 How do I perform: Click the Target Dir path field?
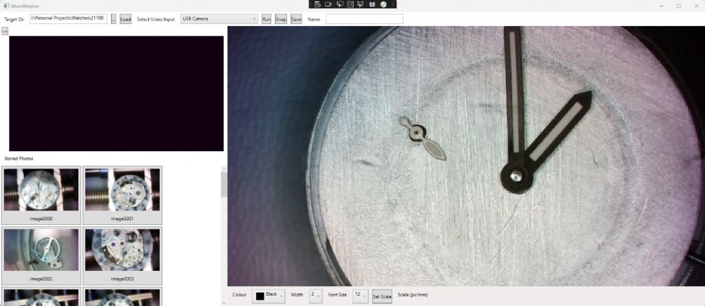click(x=68, y=19)
